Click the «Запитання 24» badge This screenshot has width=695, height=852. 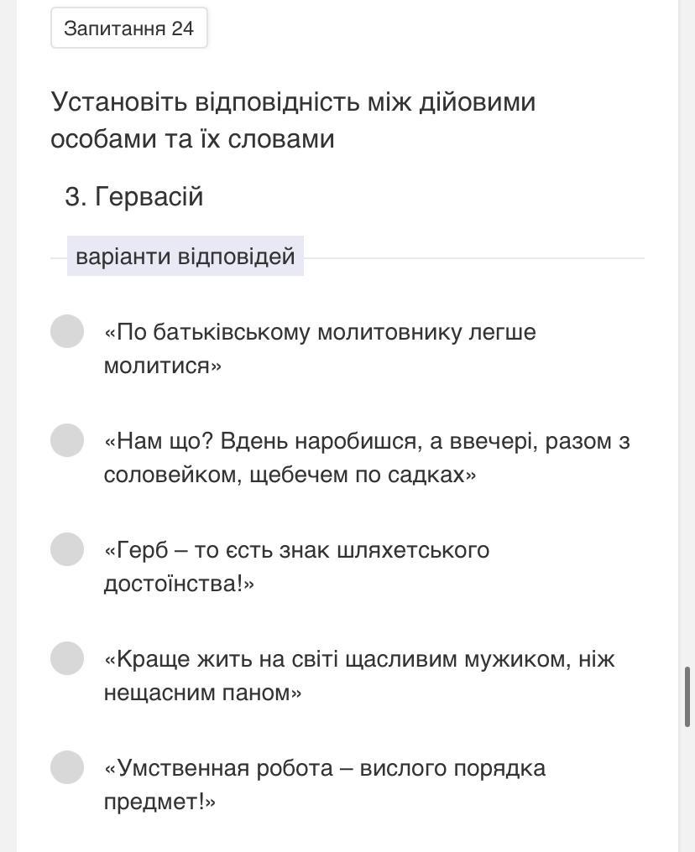point(129,28)
